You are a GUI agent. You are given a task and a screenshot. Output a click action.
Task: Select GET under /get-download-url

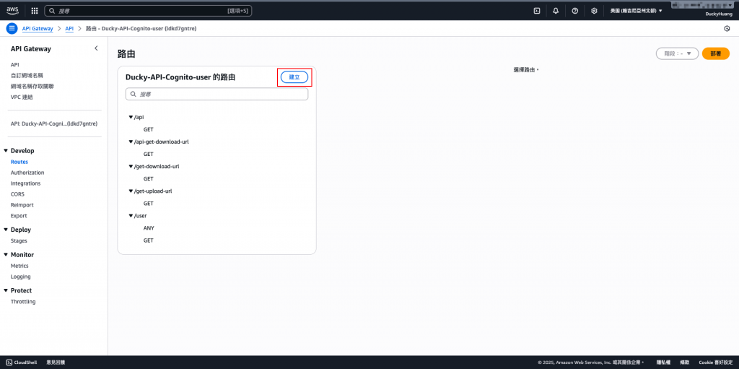[149, 179]
